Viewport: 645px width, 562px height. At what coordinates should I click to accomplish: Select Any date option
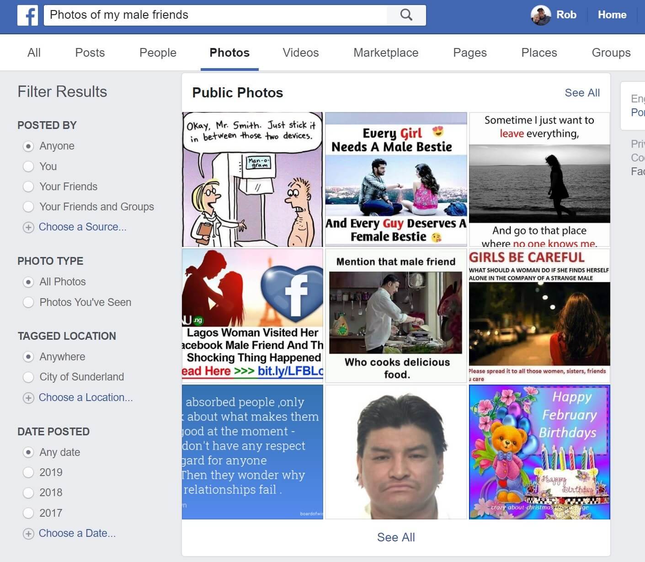(28, 452)
